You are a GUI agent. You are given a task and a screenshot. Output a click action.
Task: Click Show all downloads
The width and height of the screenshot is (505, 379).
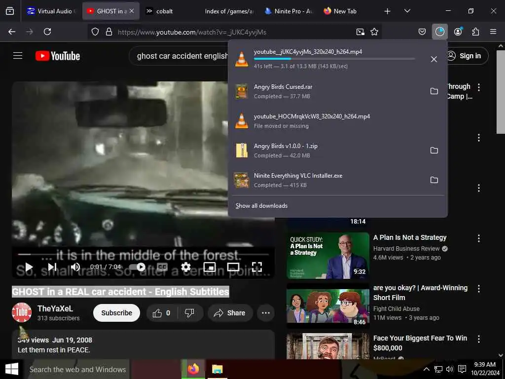261,206
